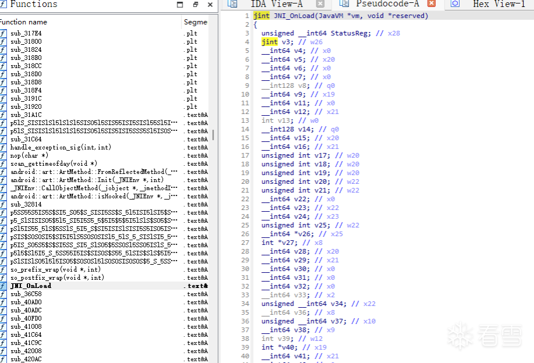
Task: Click the reserved parameter in function signature
Action: point(408,16)
